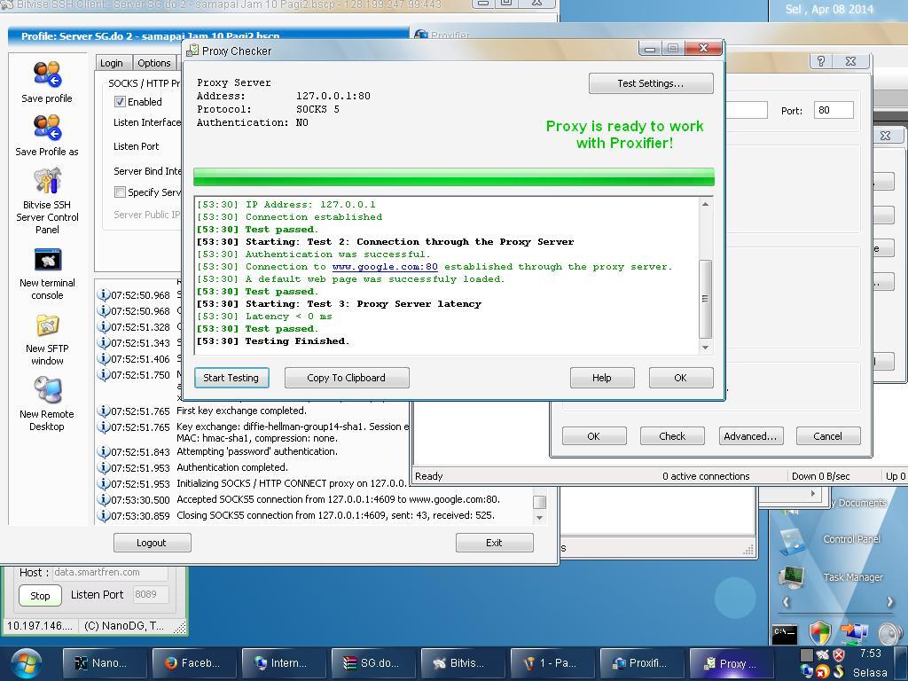
Task: Switch to 1 - Pa... taskbar item
Action: 552,663
